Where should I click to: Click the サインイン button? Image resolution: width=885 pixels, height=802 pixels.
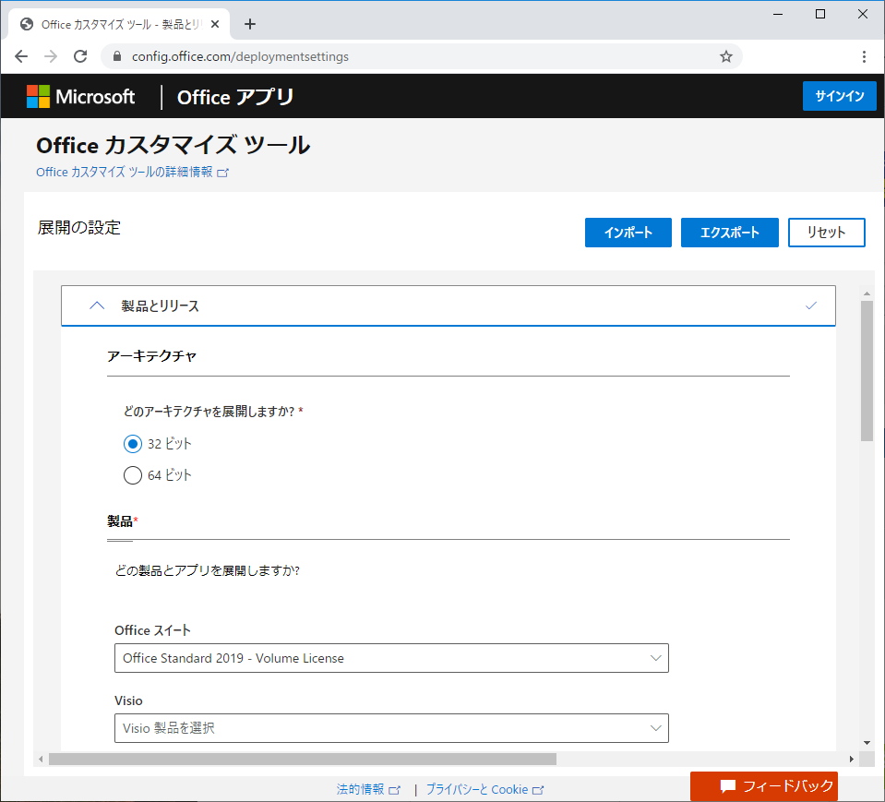(839, 96)
